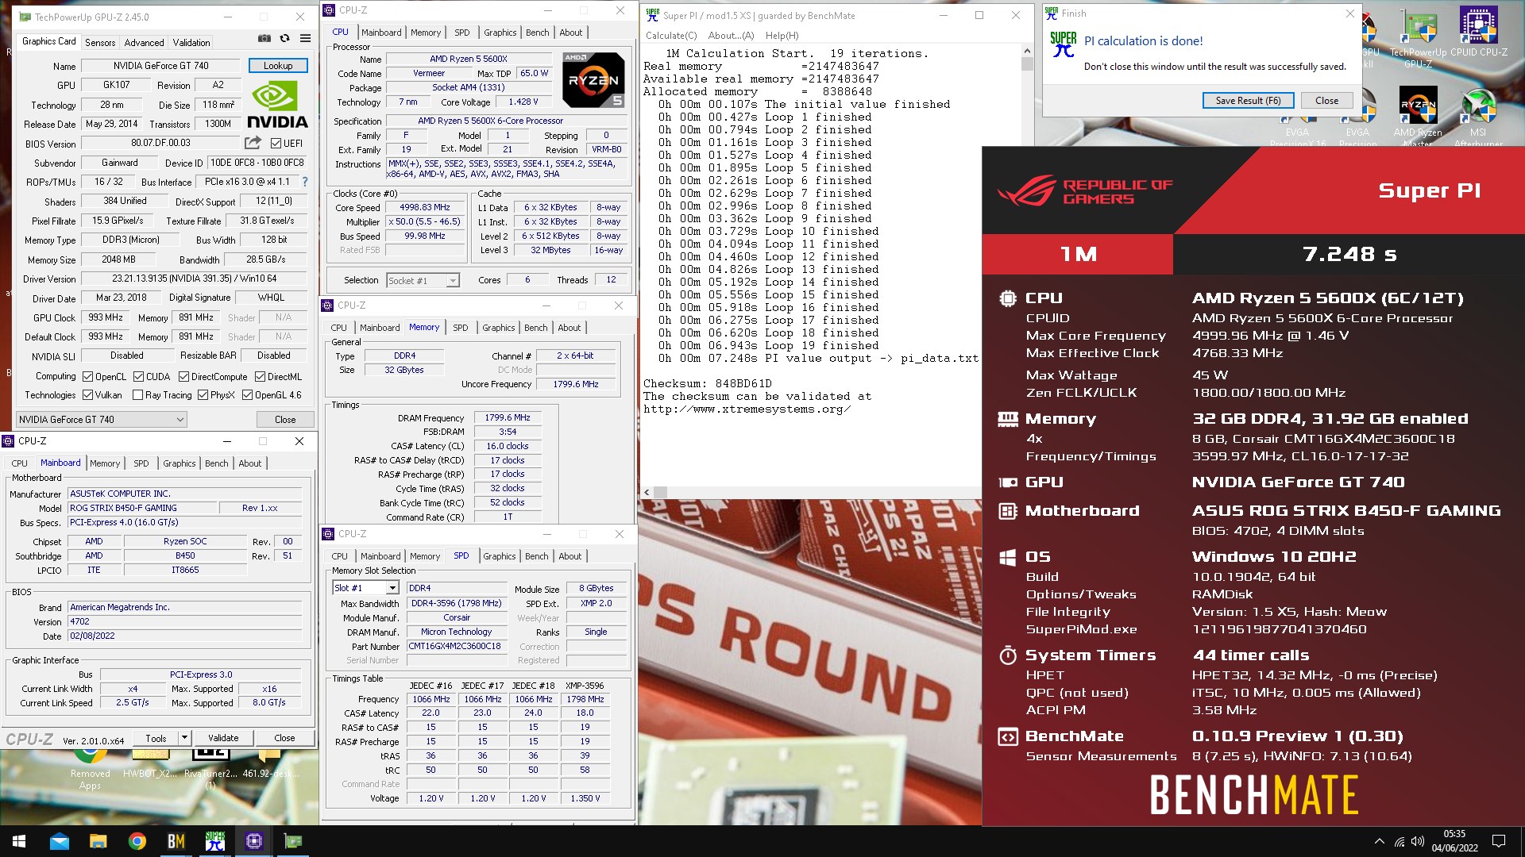Open TechPowerUp GPU-Z desktop shortcut
The width and height of the screenshot is (1525, 857).
tap(1418, 38)
